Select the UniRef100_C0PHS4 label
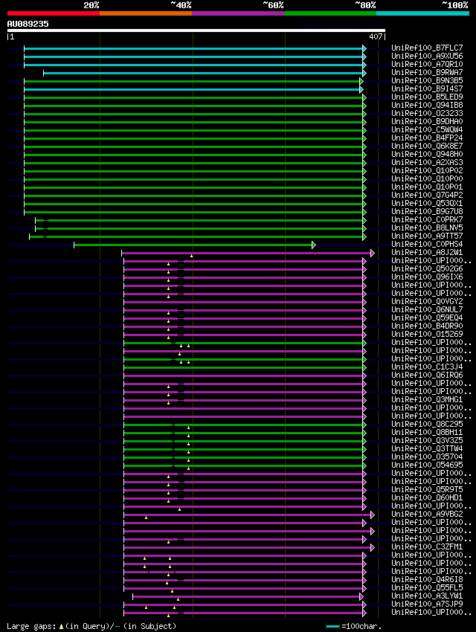 [x=427, y=245]
